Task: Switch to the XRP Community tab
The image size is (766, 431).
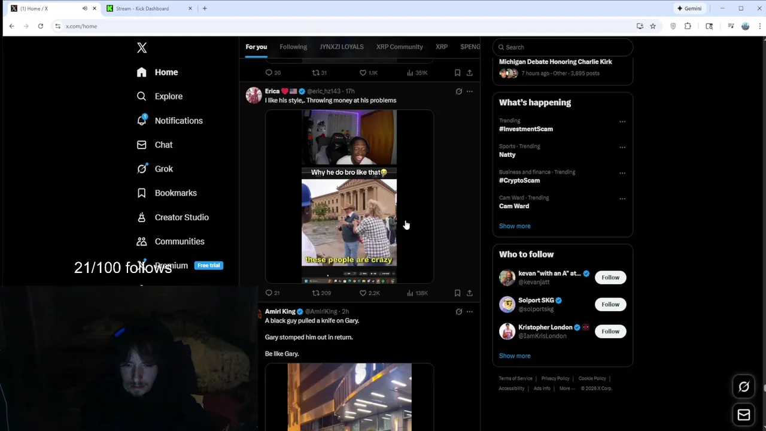Action: pos(399,47)
